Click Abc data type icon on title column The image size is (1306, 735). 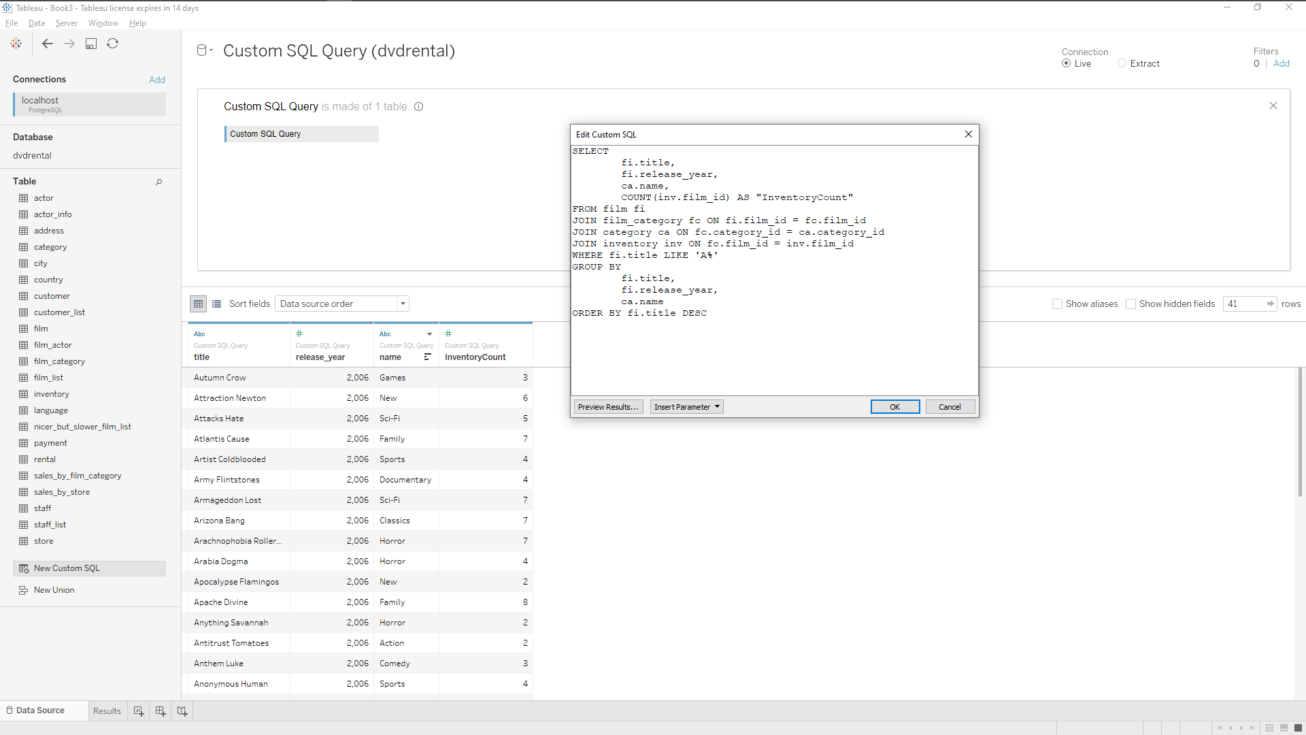pyautogui.click(x=199, y=334)
